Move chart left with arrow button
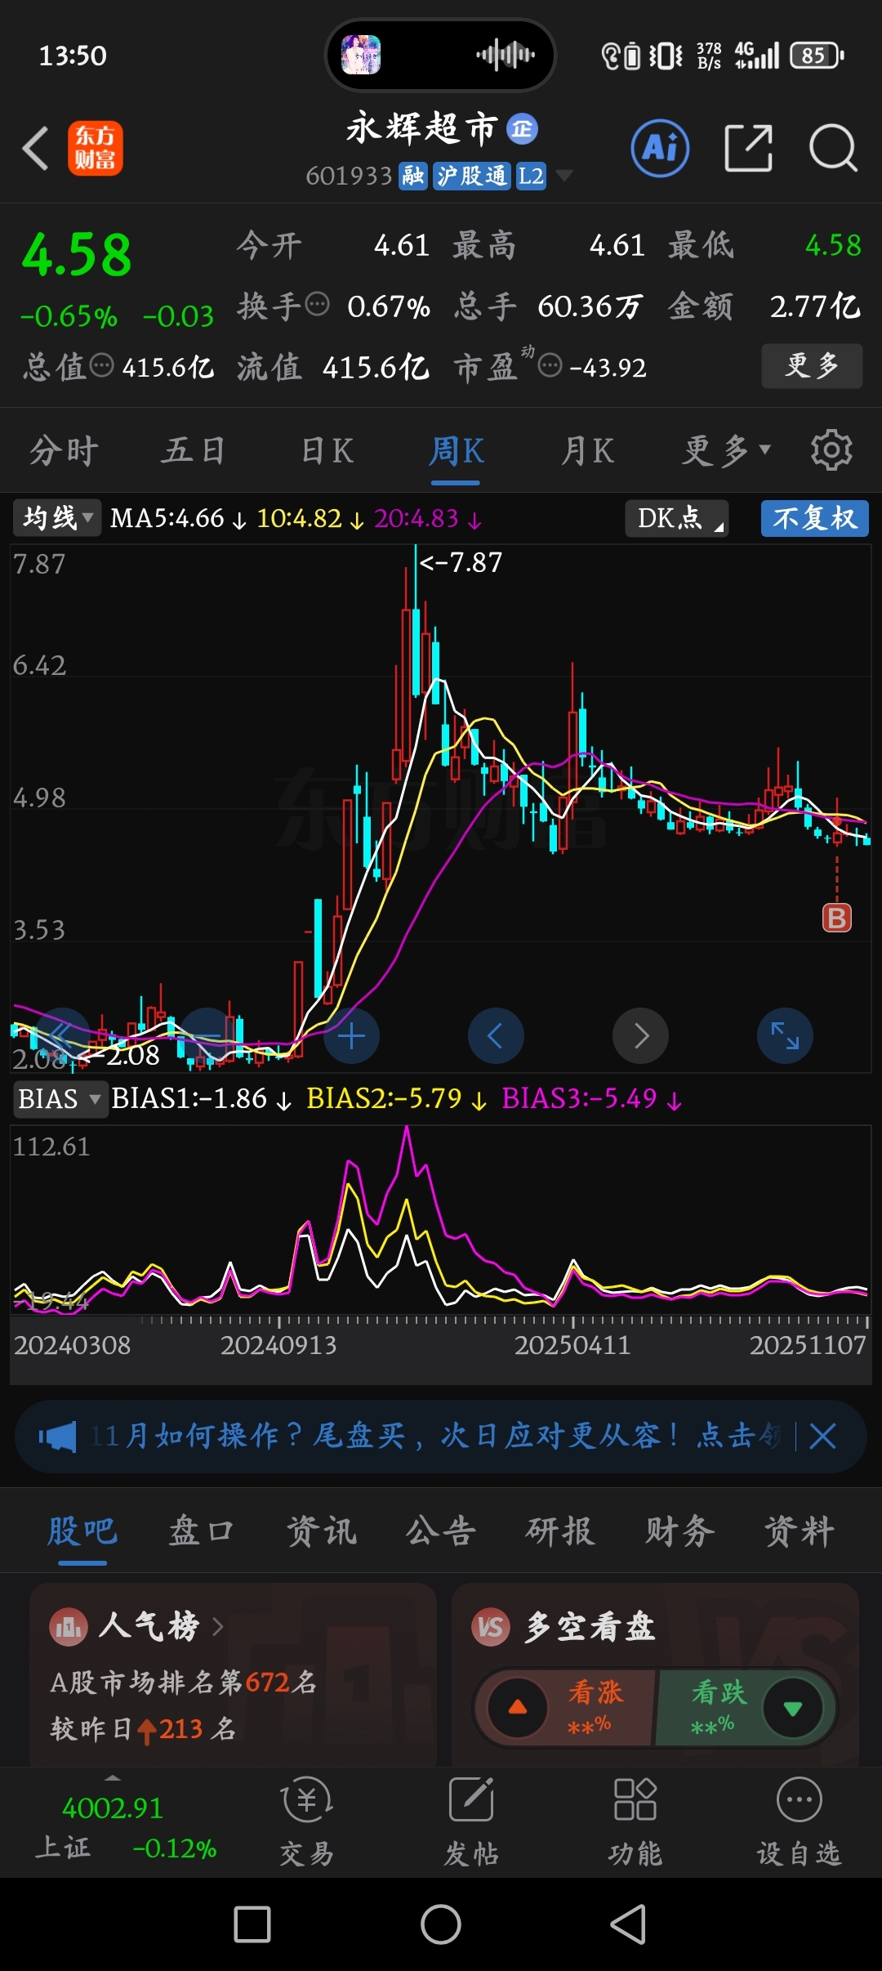The image size is (882, 1971). coord(495,1035)
